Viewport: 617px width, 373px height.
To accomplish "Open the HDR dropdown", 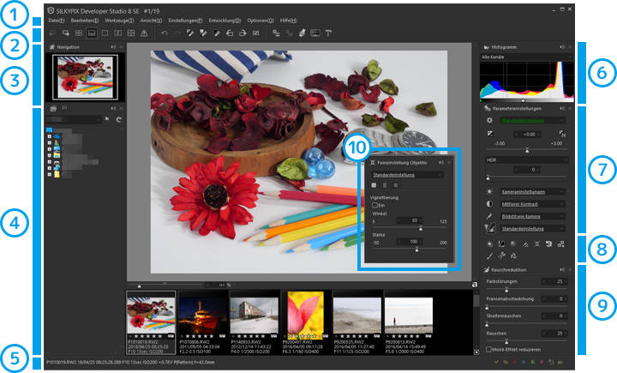I will pyautogui.click(x=523, y=159).
